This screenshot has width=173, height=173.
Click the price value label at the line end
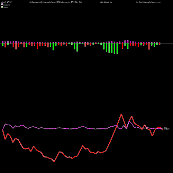click(x=166, y=129)
